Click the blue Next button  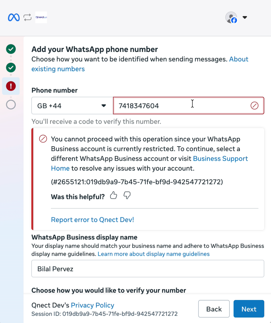249,309
